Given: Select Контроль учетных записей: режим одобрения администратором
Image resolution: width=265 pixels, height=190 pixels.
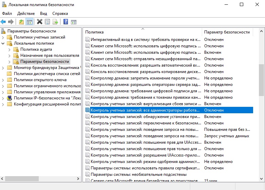Looking at the screenshot, I should click(145, 162).
